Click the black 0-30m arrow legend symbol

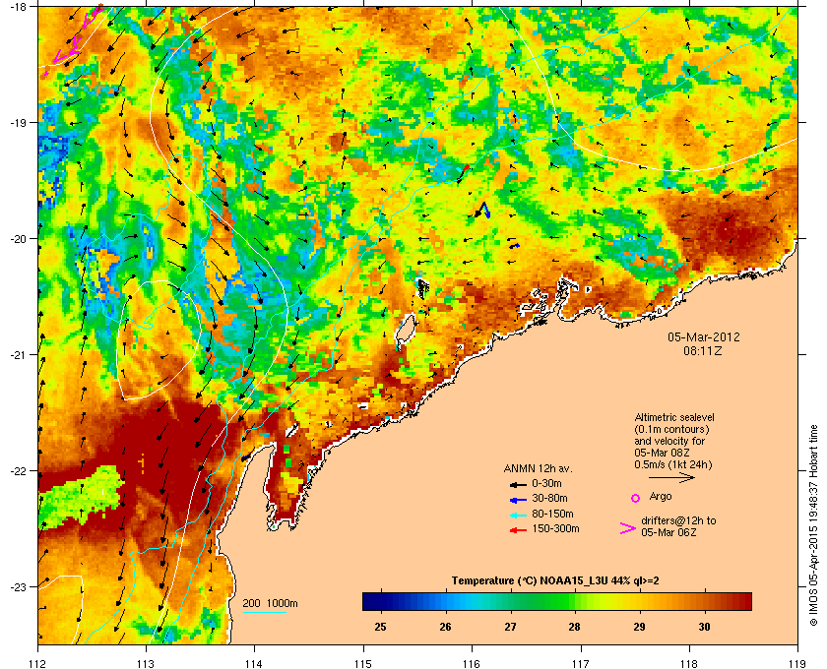518,484
